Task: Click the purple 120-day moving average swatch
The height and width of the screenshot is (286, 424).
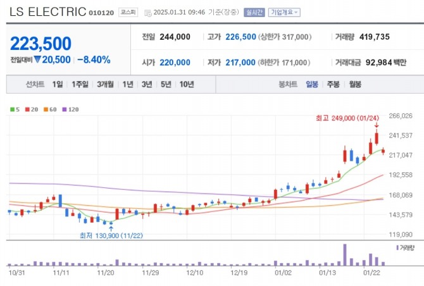Action: point(65,109)
